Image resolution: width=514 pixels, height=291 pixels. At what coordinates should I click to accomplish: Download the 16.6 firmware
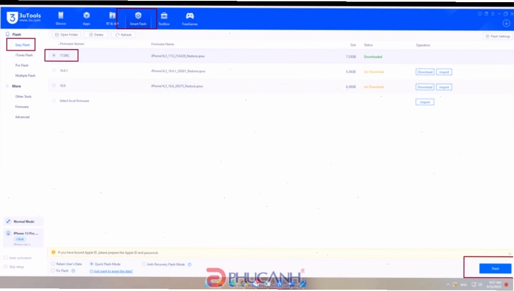(x=425, y=87)
